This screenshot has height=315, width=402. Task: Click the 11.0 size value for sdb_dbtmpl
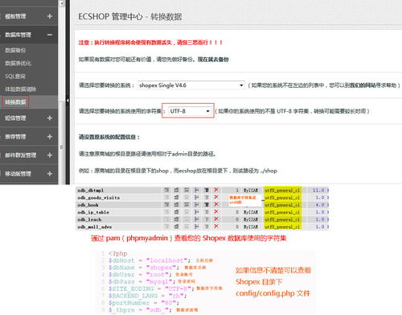pyautogui.click(x=318, y=190)
